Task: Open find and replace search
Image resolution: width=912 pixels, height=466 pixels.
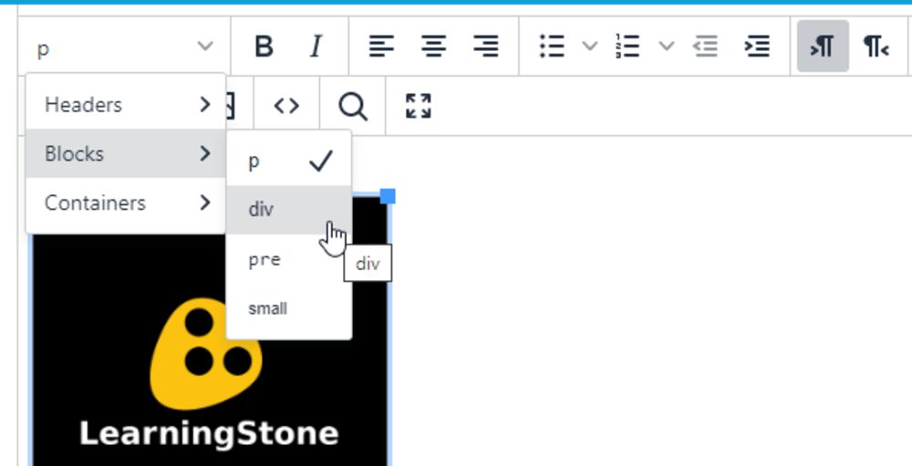Action: pos(352,106)
